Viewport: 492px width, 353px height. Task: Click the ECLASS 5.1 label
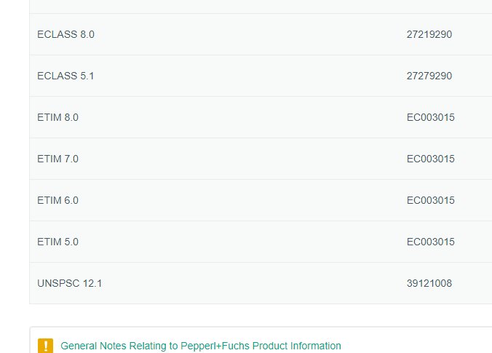pyautogui.click(x=66, y=76)
